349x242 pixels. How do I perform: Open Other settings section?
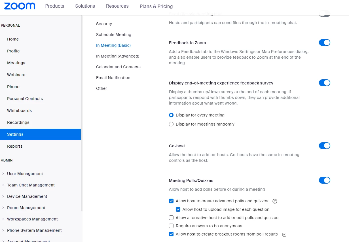101,88
